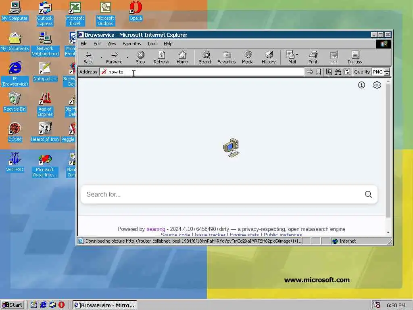
Task: Open the View menu
Action: coord(112,44)
